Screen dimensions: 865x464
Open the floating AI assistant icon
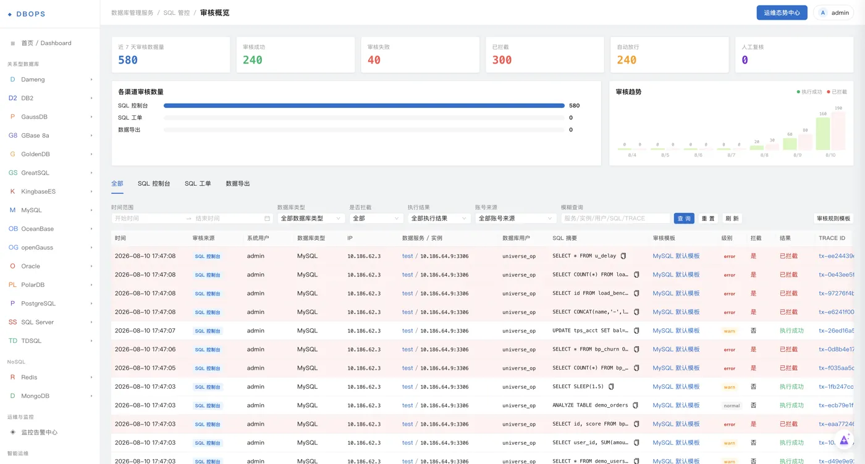(844, 439)
